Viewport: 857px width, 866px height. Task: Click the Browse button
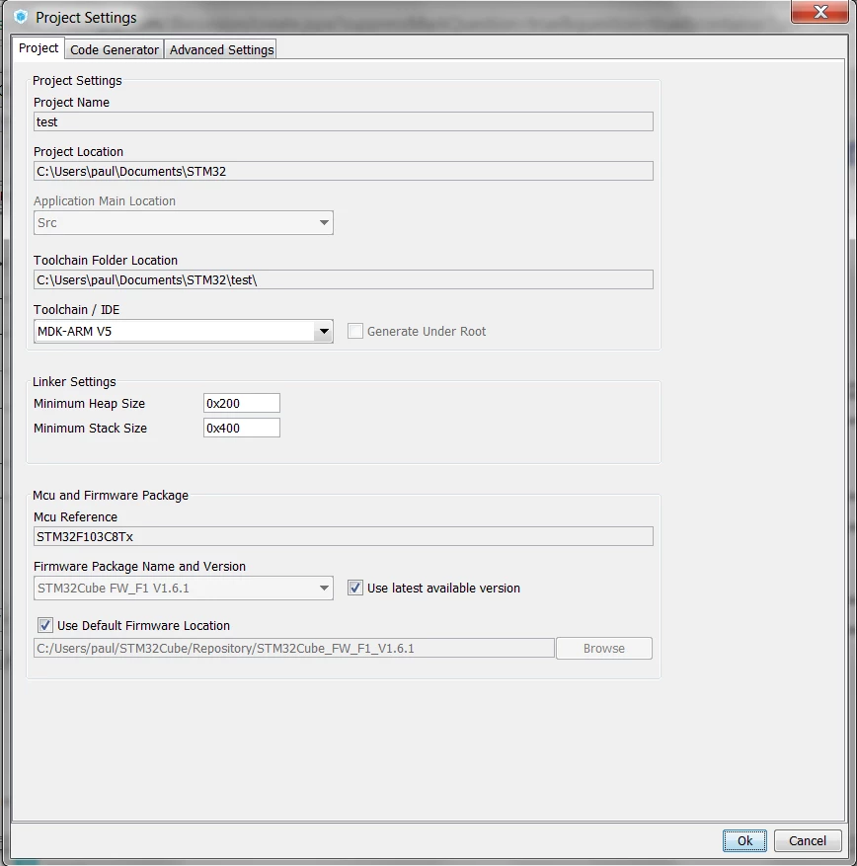tap(604, 648)
